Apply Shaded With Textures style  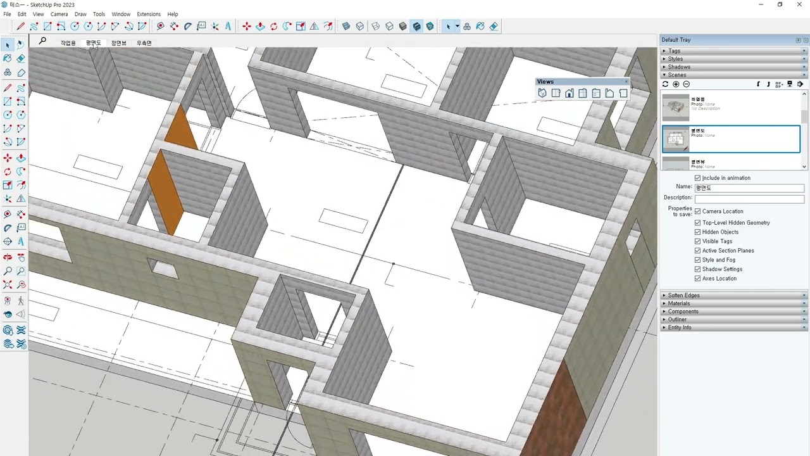tap(416, 26)
